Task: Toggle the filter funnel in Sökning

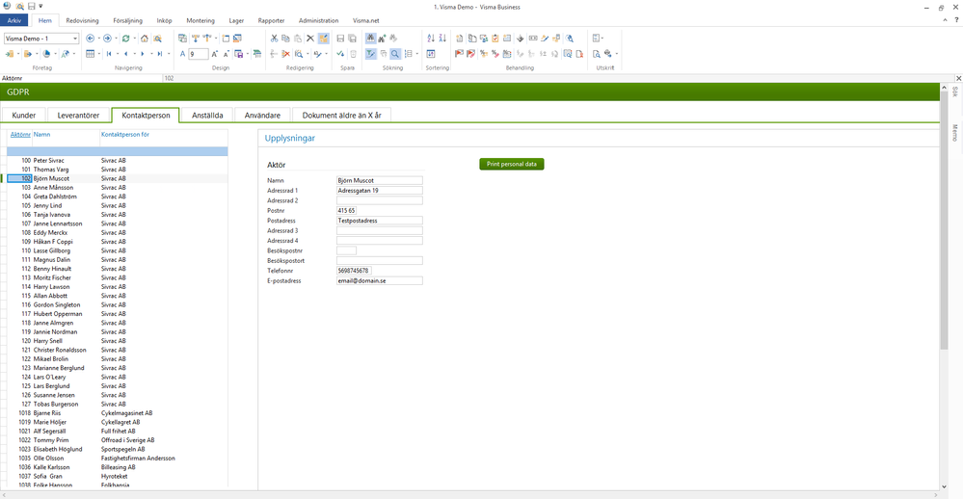Action: 371,54
